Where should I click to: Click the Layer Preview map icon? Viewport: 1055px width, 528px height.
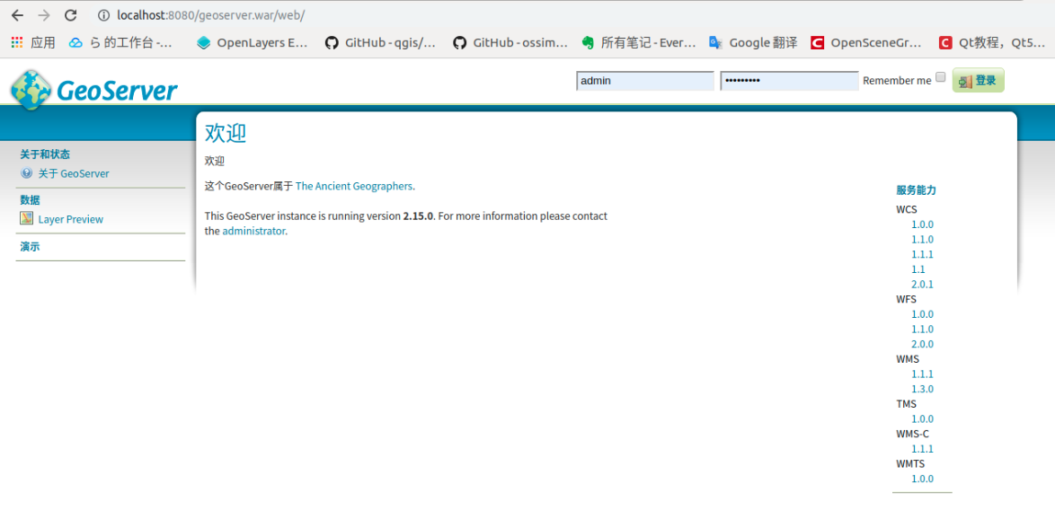coord(27,218)
